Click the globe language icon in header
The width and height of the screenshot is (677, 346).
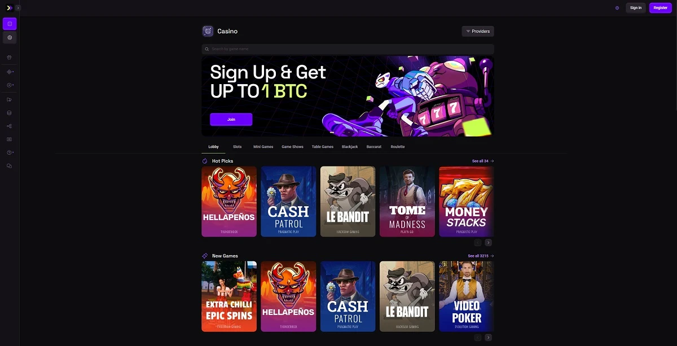pos(617,8)
